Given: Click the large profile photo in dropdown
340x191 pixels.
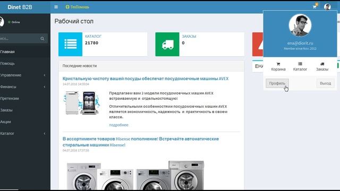Looking at the screenshot, I should pyautogui.click(x=300, y=25).
